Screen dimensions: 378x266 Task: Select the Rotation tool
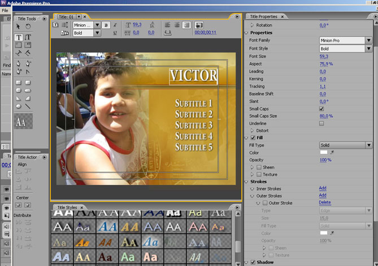[x=28, y=26]
